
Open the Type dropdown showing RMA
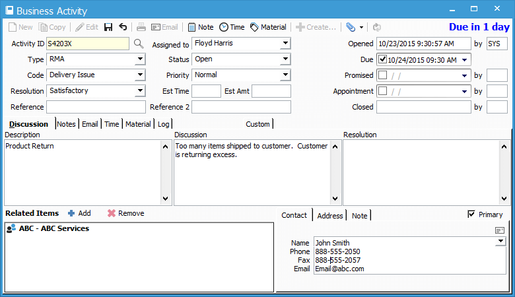click(140, 59)
